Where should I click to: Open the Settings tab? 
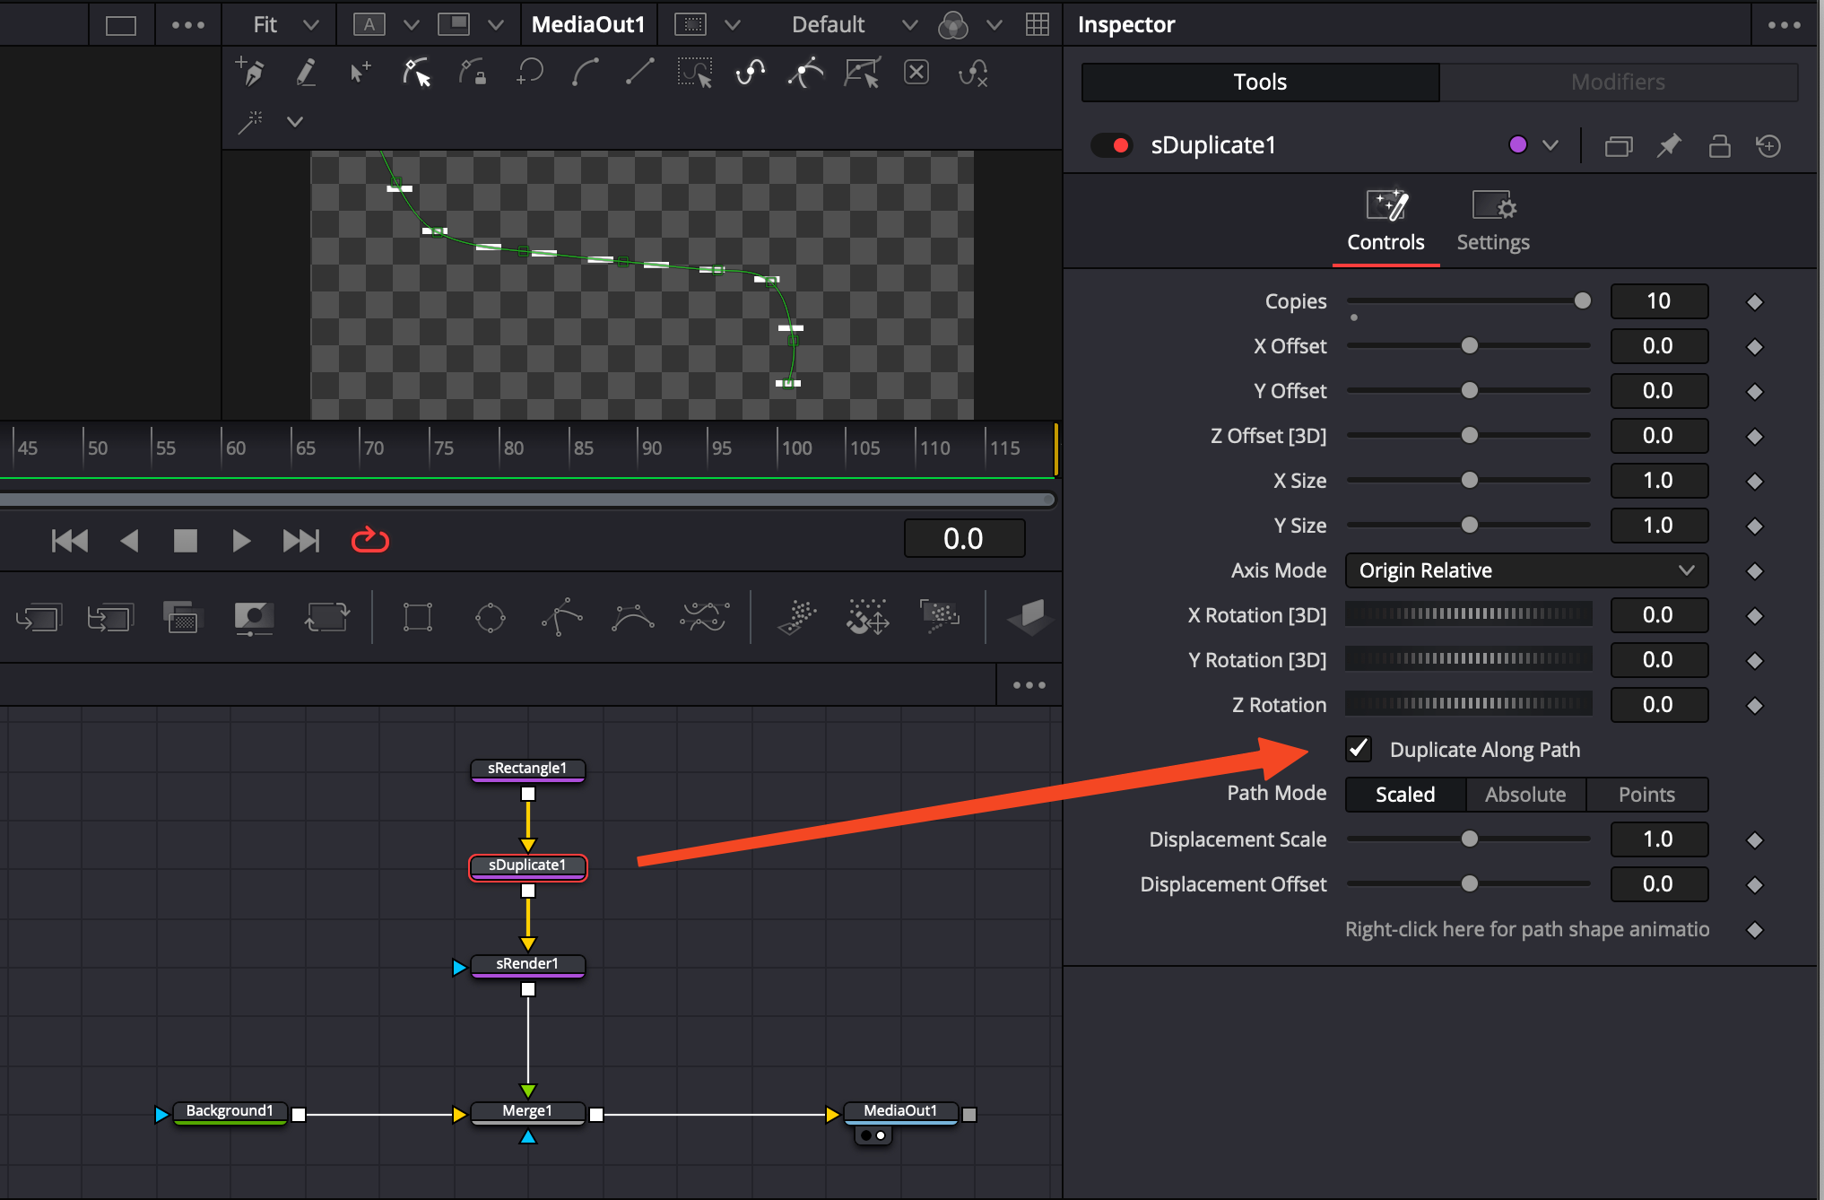point(1493,222)
